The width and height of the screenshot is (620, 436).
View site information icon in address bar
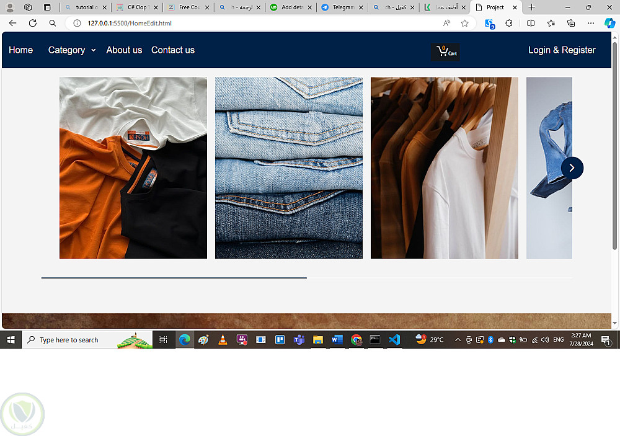point(77,24)
